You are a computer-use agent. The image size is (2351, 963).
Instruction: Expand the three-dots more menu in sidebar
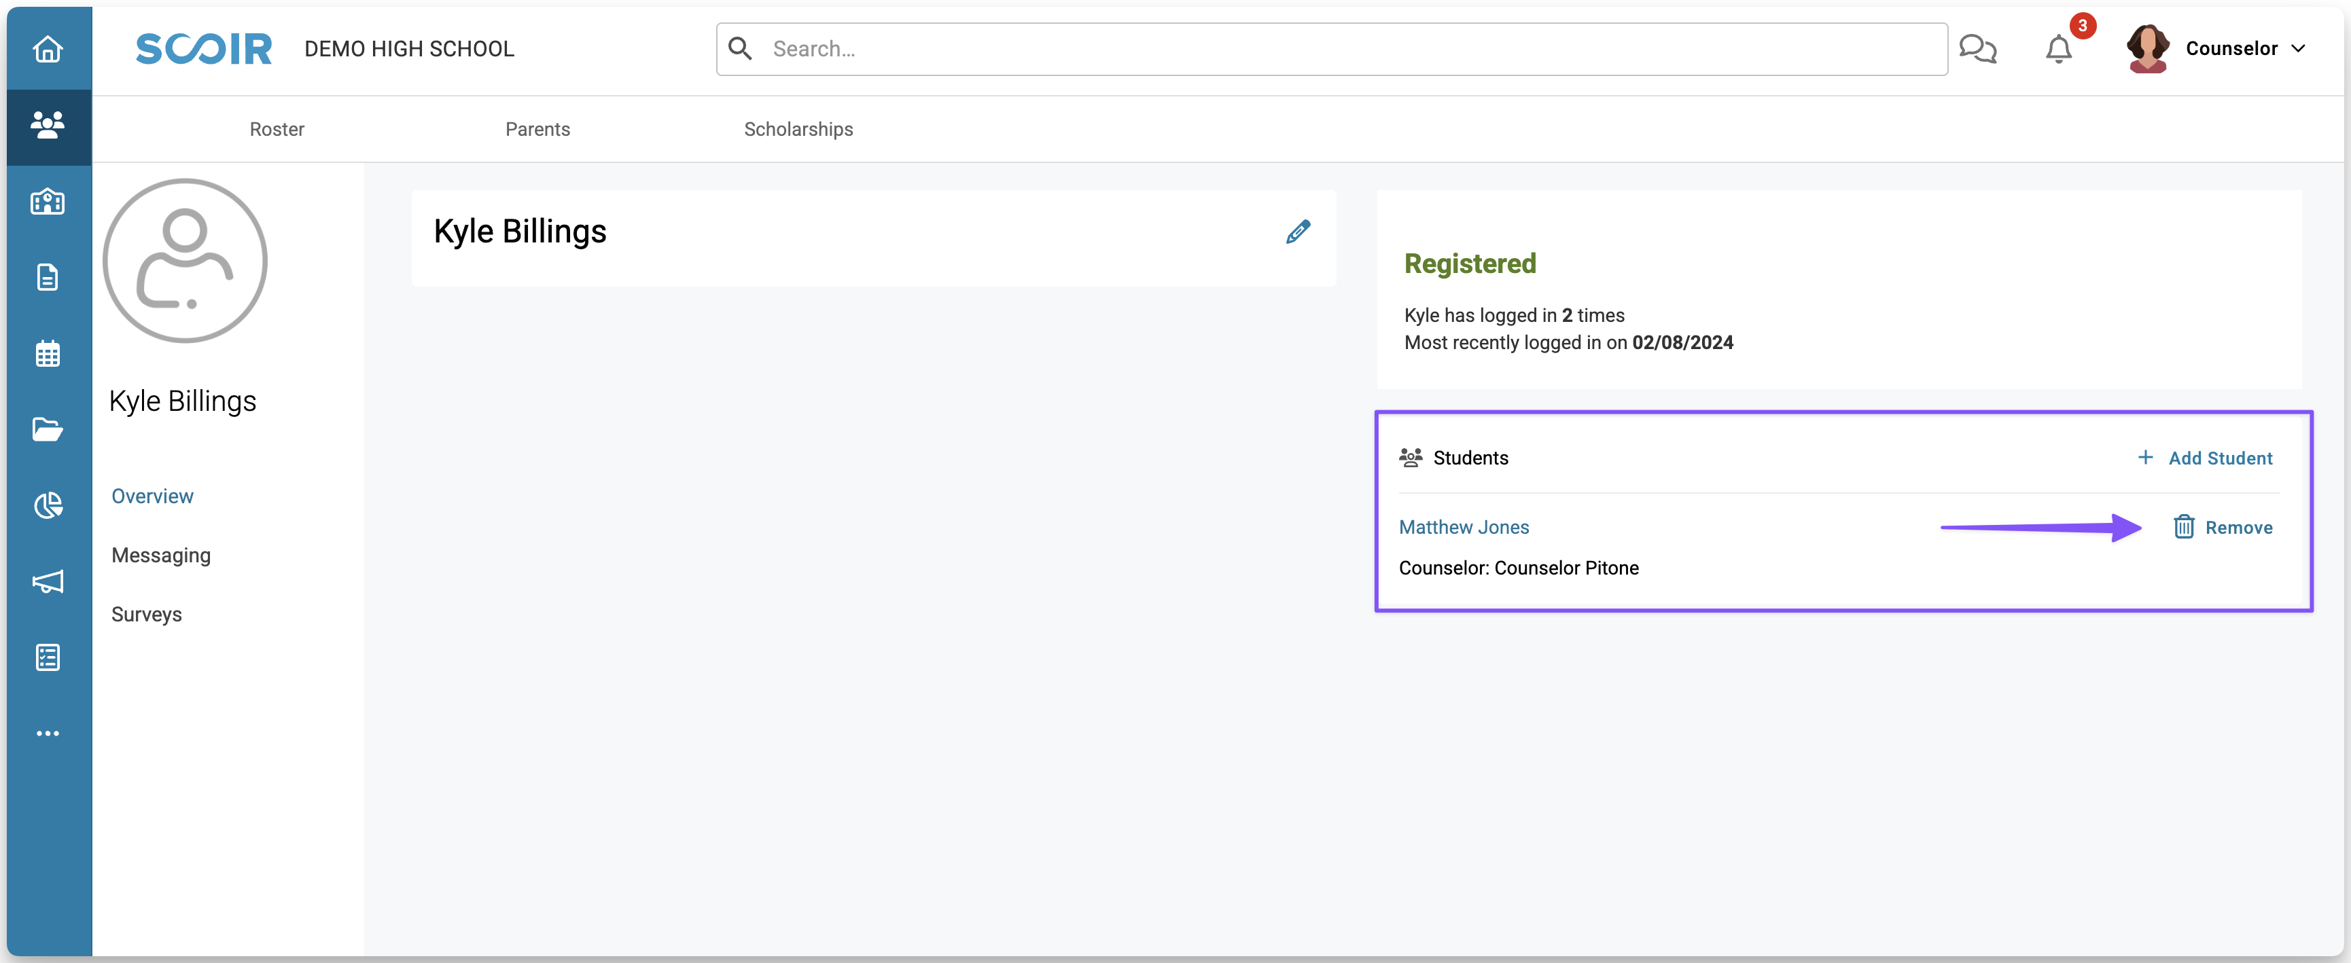point(48,733)
